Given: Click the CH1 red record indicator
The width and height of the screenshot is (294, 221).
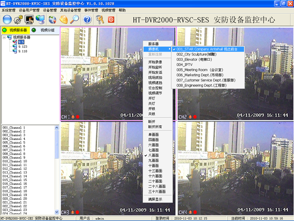Looking at the screenshot, I should [78, 116].
